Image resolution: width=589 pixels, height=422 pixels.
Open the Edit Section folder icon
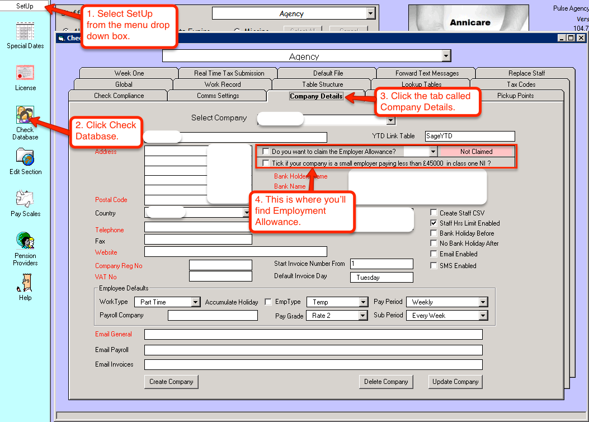pyautogui.click(x=25, y=157)
